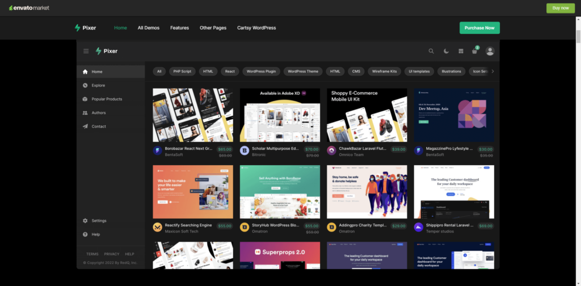581x286 pixels.
Task: Open Available in Adobe XD thumbnail
Action: click(280, 115)
